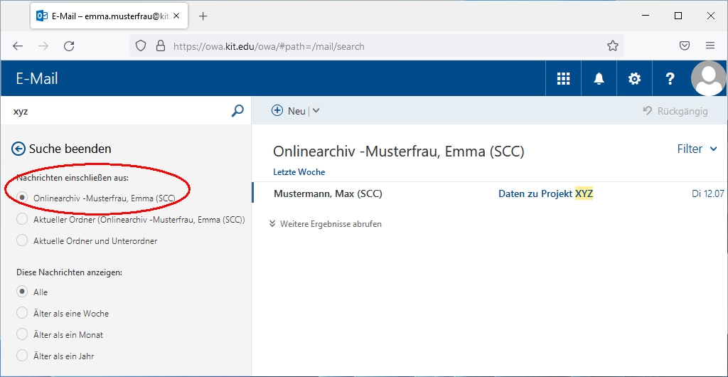Click the search magnifier icon
The width and height of the screenshot is (728, 377).
[x=237, y=111]
